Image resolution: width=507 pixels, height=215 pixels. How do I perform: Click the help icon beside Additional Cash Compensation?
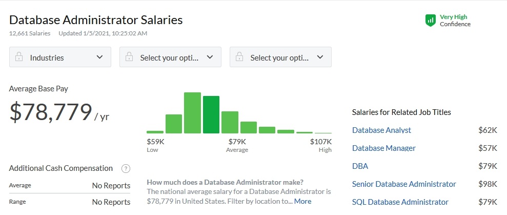126,168
